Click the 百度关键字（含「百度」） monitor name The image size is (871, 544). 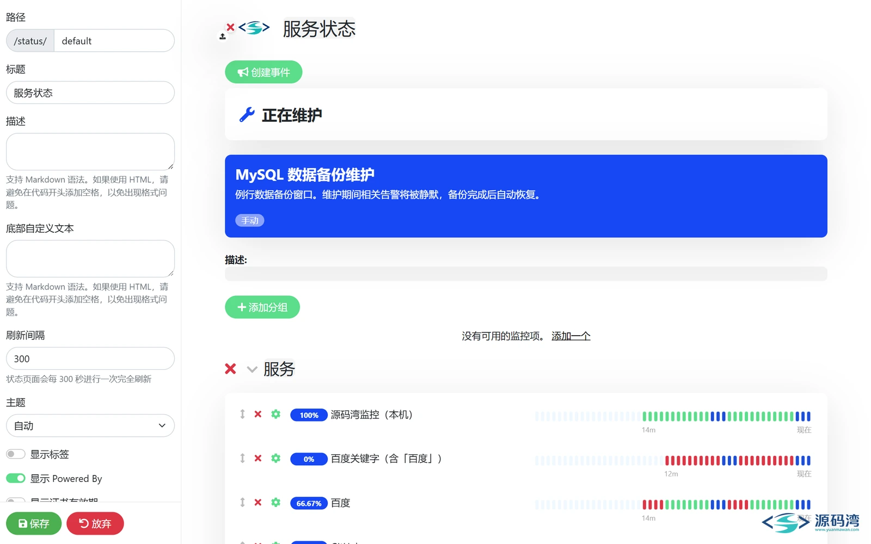[386, 459]
